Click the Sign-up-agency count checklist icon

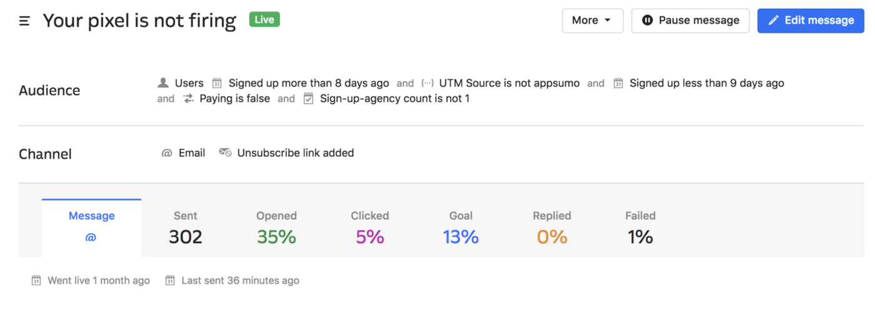point(308,99)
